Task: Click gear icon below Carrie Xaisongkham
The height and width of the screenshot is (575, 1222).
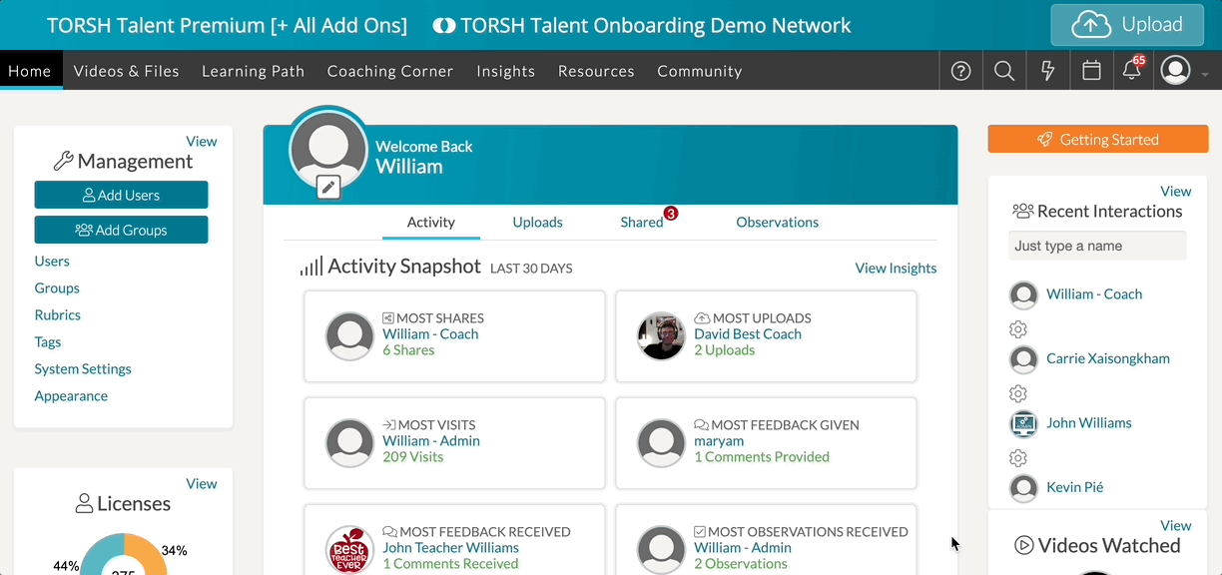Action: [x=1018, y=393]
